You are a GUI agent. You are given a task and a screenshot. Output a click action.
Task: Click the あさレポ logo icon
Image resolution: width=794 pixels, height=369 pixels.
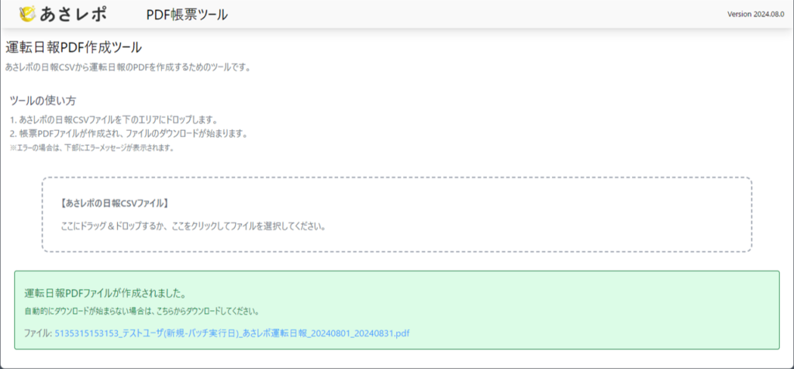[x=27, y=14]
